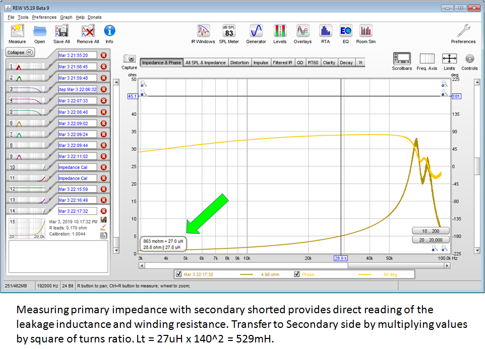Open the File menu

[x=11, y=17]
